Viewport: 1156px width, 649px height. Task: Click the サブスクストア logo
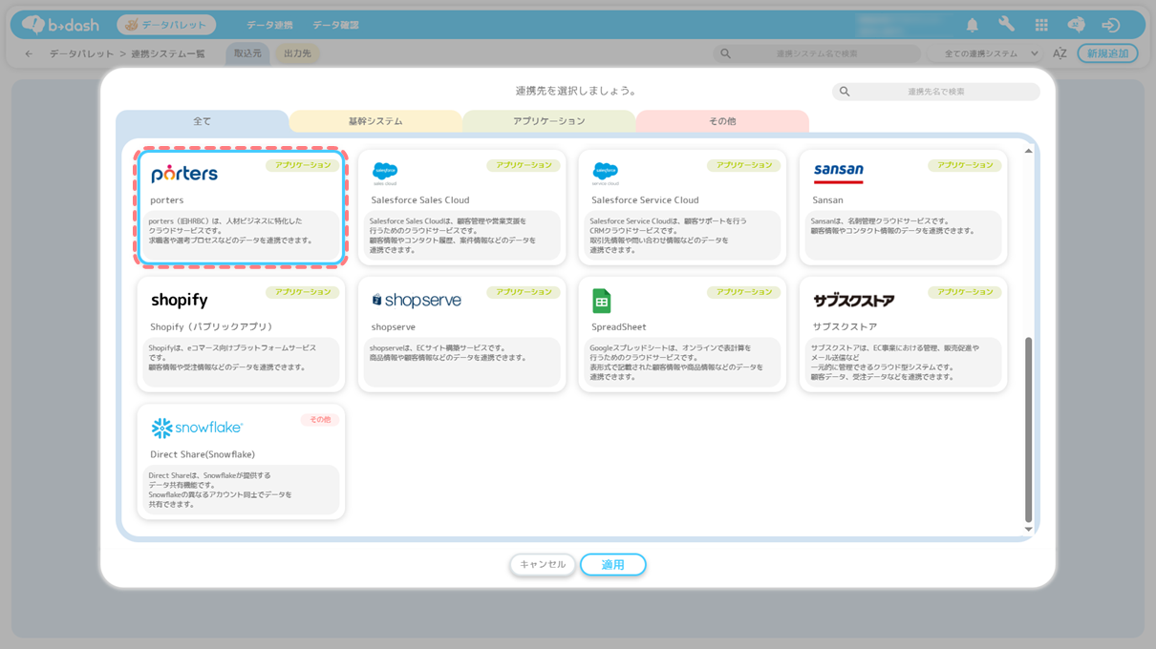click(853, 300)
